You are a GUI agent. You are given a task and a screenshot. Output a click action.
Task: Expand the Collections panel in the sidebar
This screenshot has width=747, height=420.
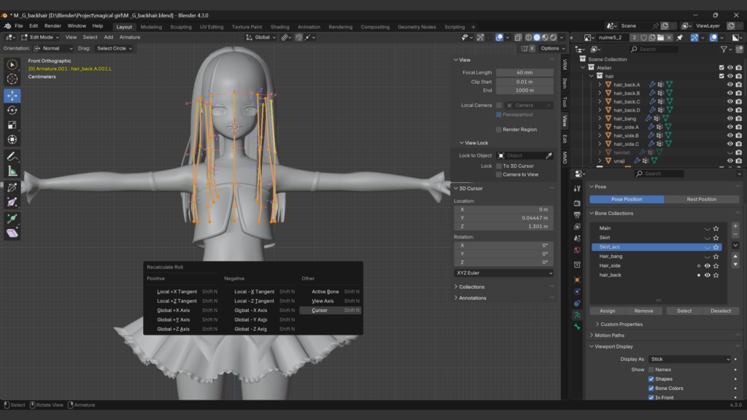[471, 287]
